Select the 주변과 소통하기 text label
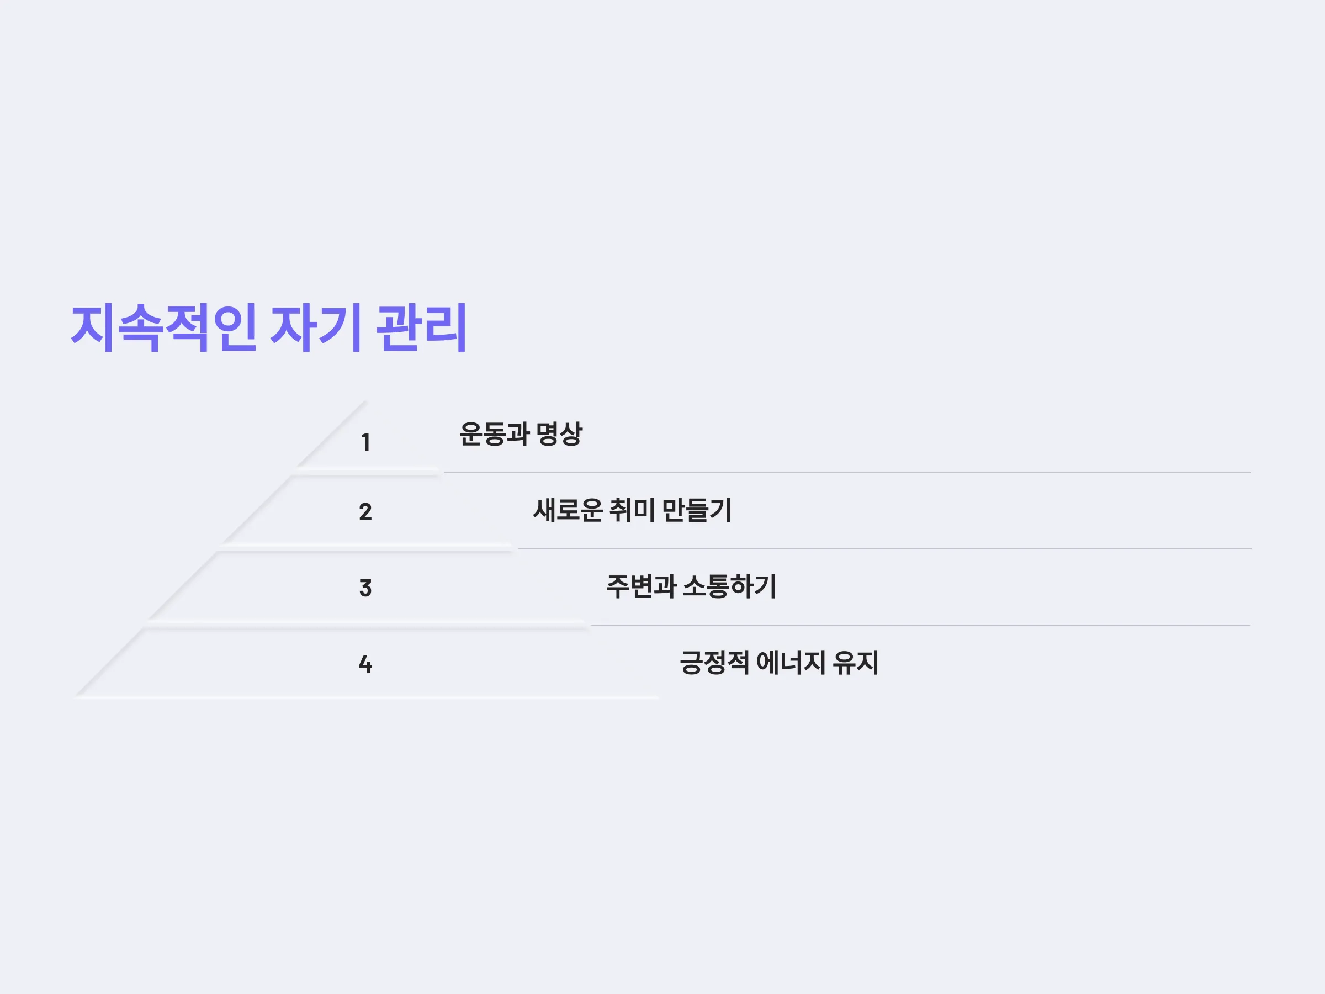The image size is (1325, 994). click(x=691, y=586)
